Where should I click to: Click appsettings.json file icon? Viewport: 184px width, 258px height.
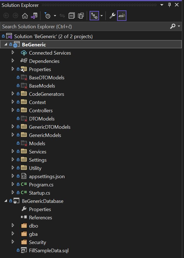coord(24,176)
